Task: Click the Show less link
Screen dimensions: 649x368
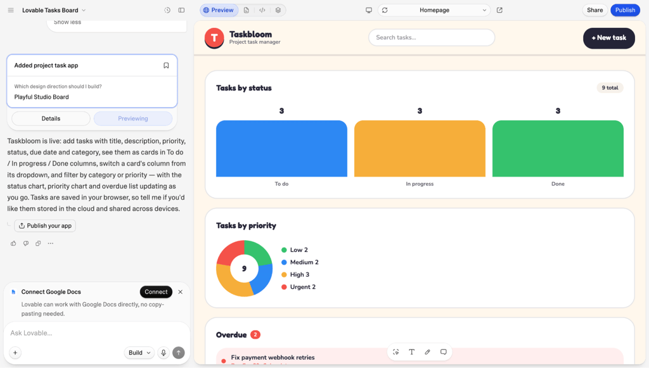Action: (x=67, y=22)
